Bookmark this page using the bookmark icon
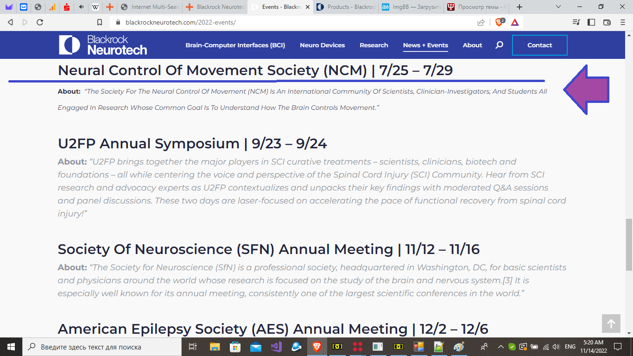 click(x=99, y=22)
